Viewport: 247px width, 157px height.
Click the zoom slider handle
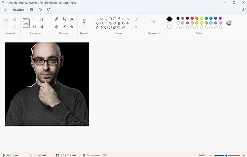pyautogui.click(x=226, y=155)
